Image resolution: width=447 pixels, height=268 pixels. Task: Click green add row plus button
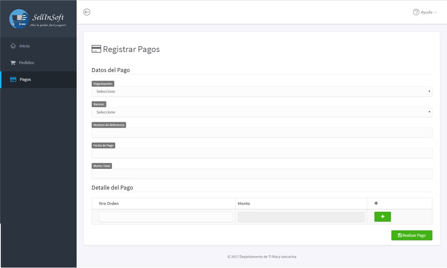383,217
